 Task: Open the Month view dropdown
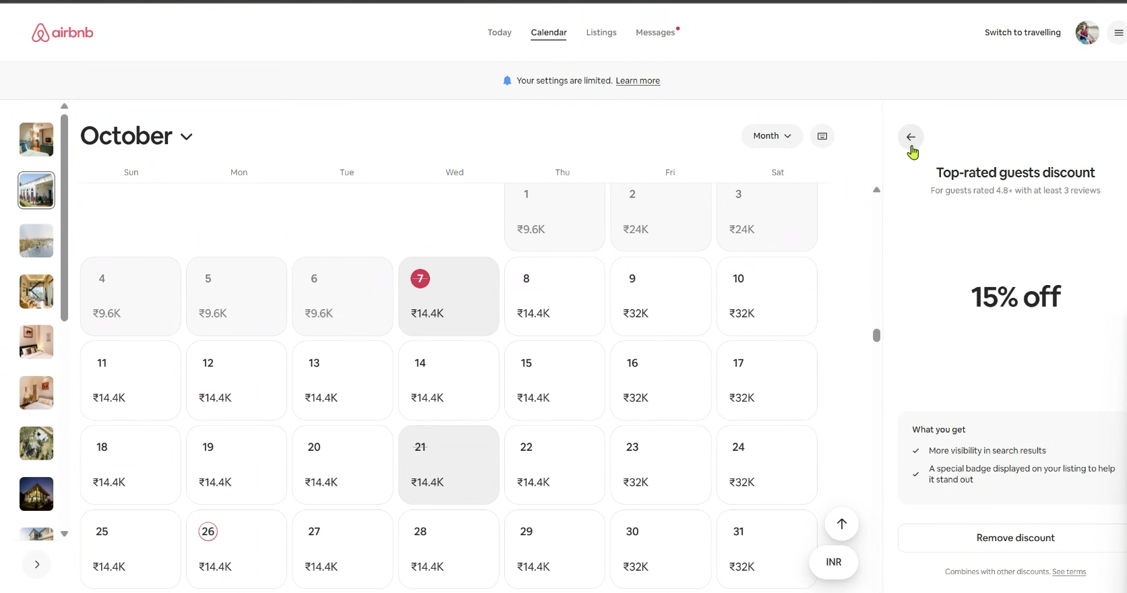pyautogui.click(x=772, y=136)
